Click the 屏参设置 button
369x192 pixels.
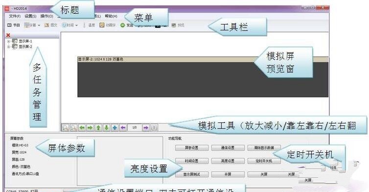(191, 148)
